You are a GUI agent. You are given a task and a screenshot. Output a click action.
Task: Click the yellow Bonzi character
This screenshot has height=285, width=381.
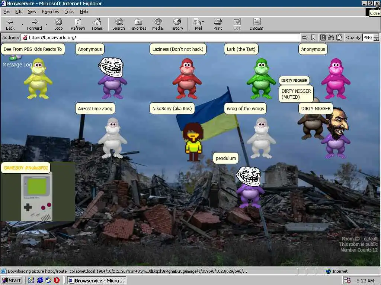click(38, 78)
